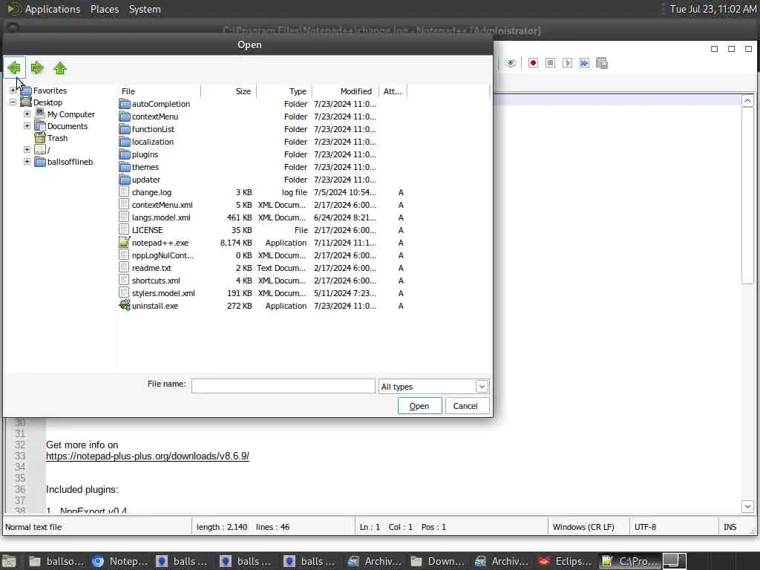Click the run macro multiple times icon
The image size is (760, 570).
(584, 63)
